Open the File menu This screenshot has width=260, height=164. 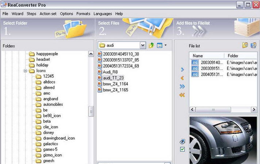pyautogui.click(x=5, y=14)
